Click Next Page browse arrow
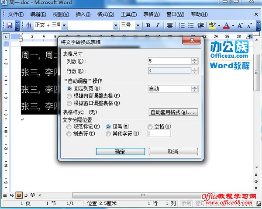262x209 pixels. pos(256,188)
